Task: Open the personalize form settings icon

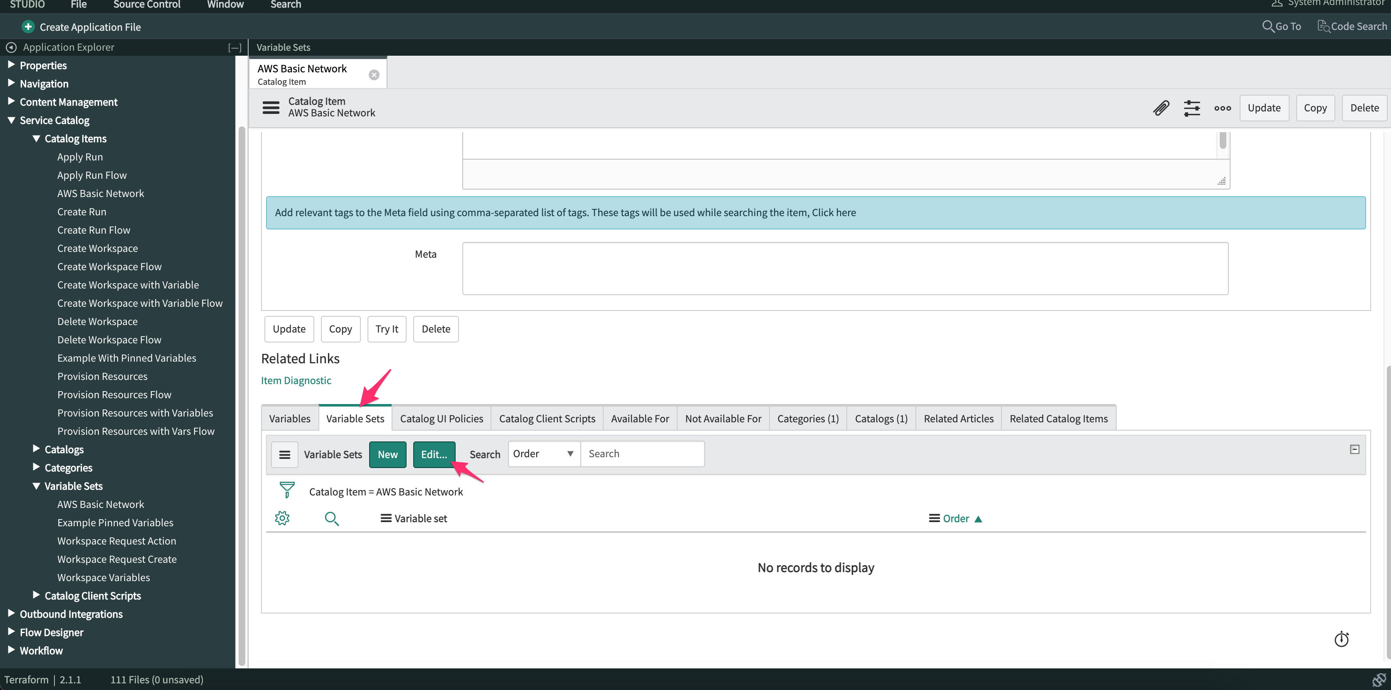Action: (x=1192, y=108)
